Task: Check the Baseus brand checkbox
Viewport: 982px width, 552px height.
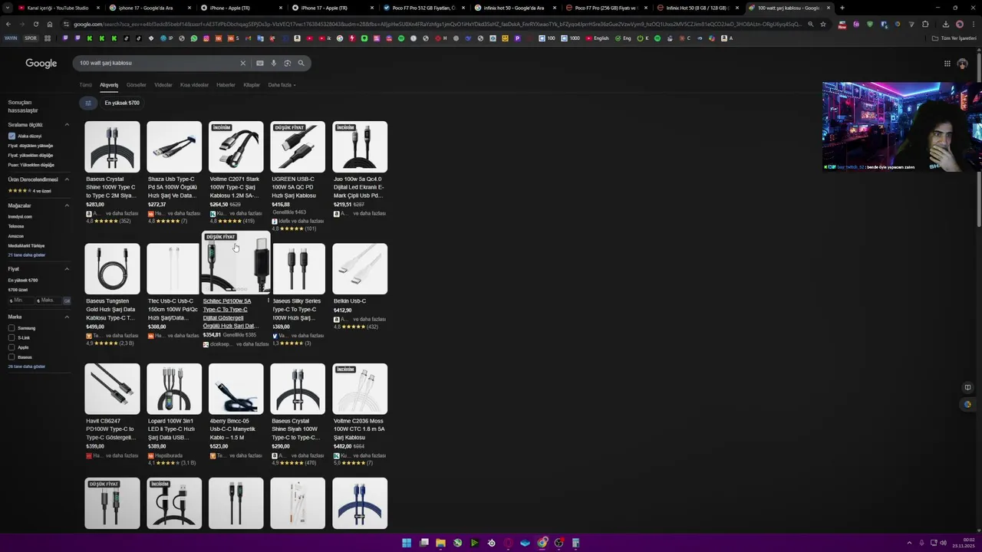Action: (12, 357)
